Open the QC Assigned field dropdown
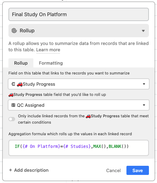 coord(79,105)
